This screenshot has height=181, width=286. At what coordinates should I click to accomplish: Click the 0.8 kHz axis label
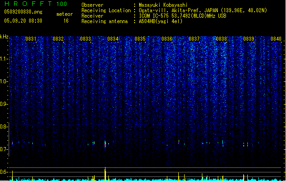coord(4,127)
